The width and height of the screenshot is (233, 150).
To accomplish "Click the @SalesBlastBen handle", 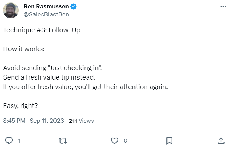I will point(46,14).
